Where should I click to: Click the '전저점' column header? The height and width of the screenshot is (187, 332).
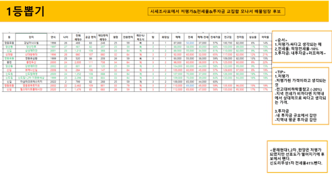click(240, 37)
